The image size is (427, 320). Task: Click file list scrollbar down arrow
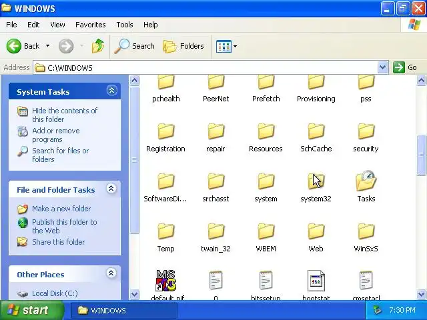pos(421,294)
